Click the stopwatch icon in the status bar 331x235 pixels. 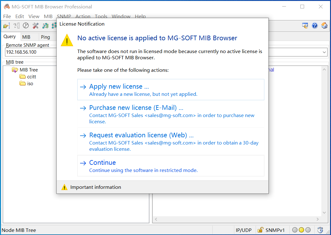coord(320,230)
